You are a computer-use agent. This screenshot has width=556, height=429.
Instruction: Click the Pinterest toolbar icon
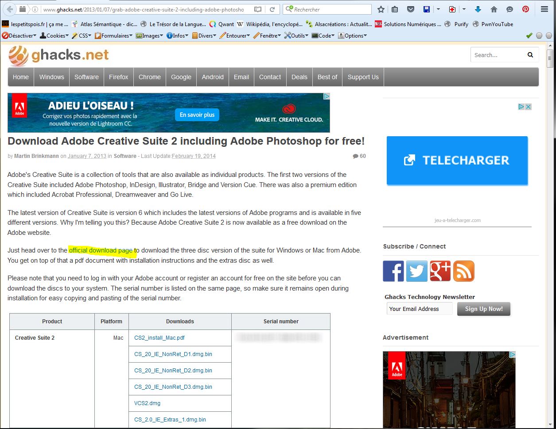[525, 9]
